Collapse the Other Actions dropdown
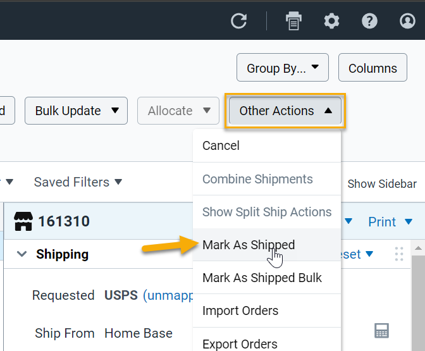This screenshot has height=351, width=425. [x=285, y=111]
